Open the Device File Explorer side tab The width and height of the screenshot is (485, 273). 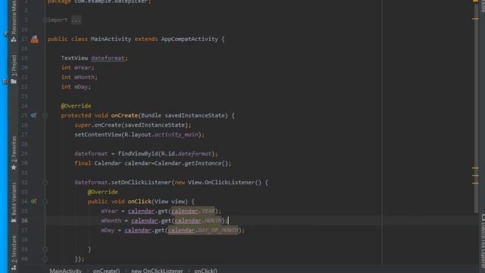pyautogui.click(x=482, y=241)
